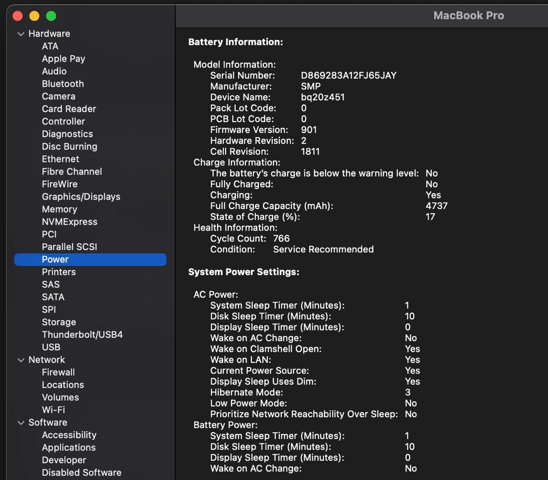Select the Fibre Channel entry

(x=72, y=171)
